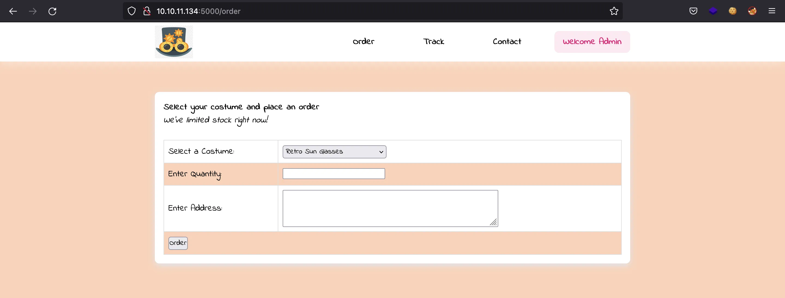Click the FoxyProxy extension icon

pos(752,11)
